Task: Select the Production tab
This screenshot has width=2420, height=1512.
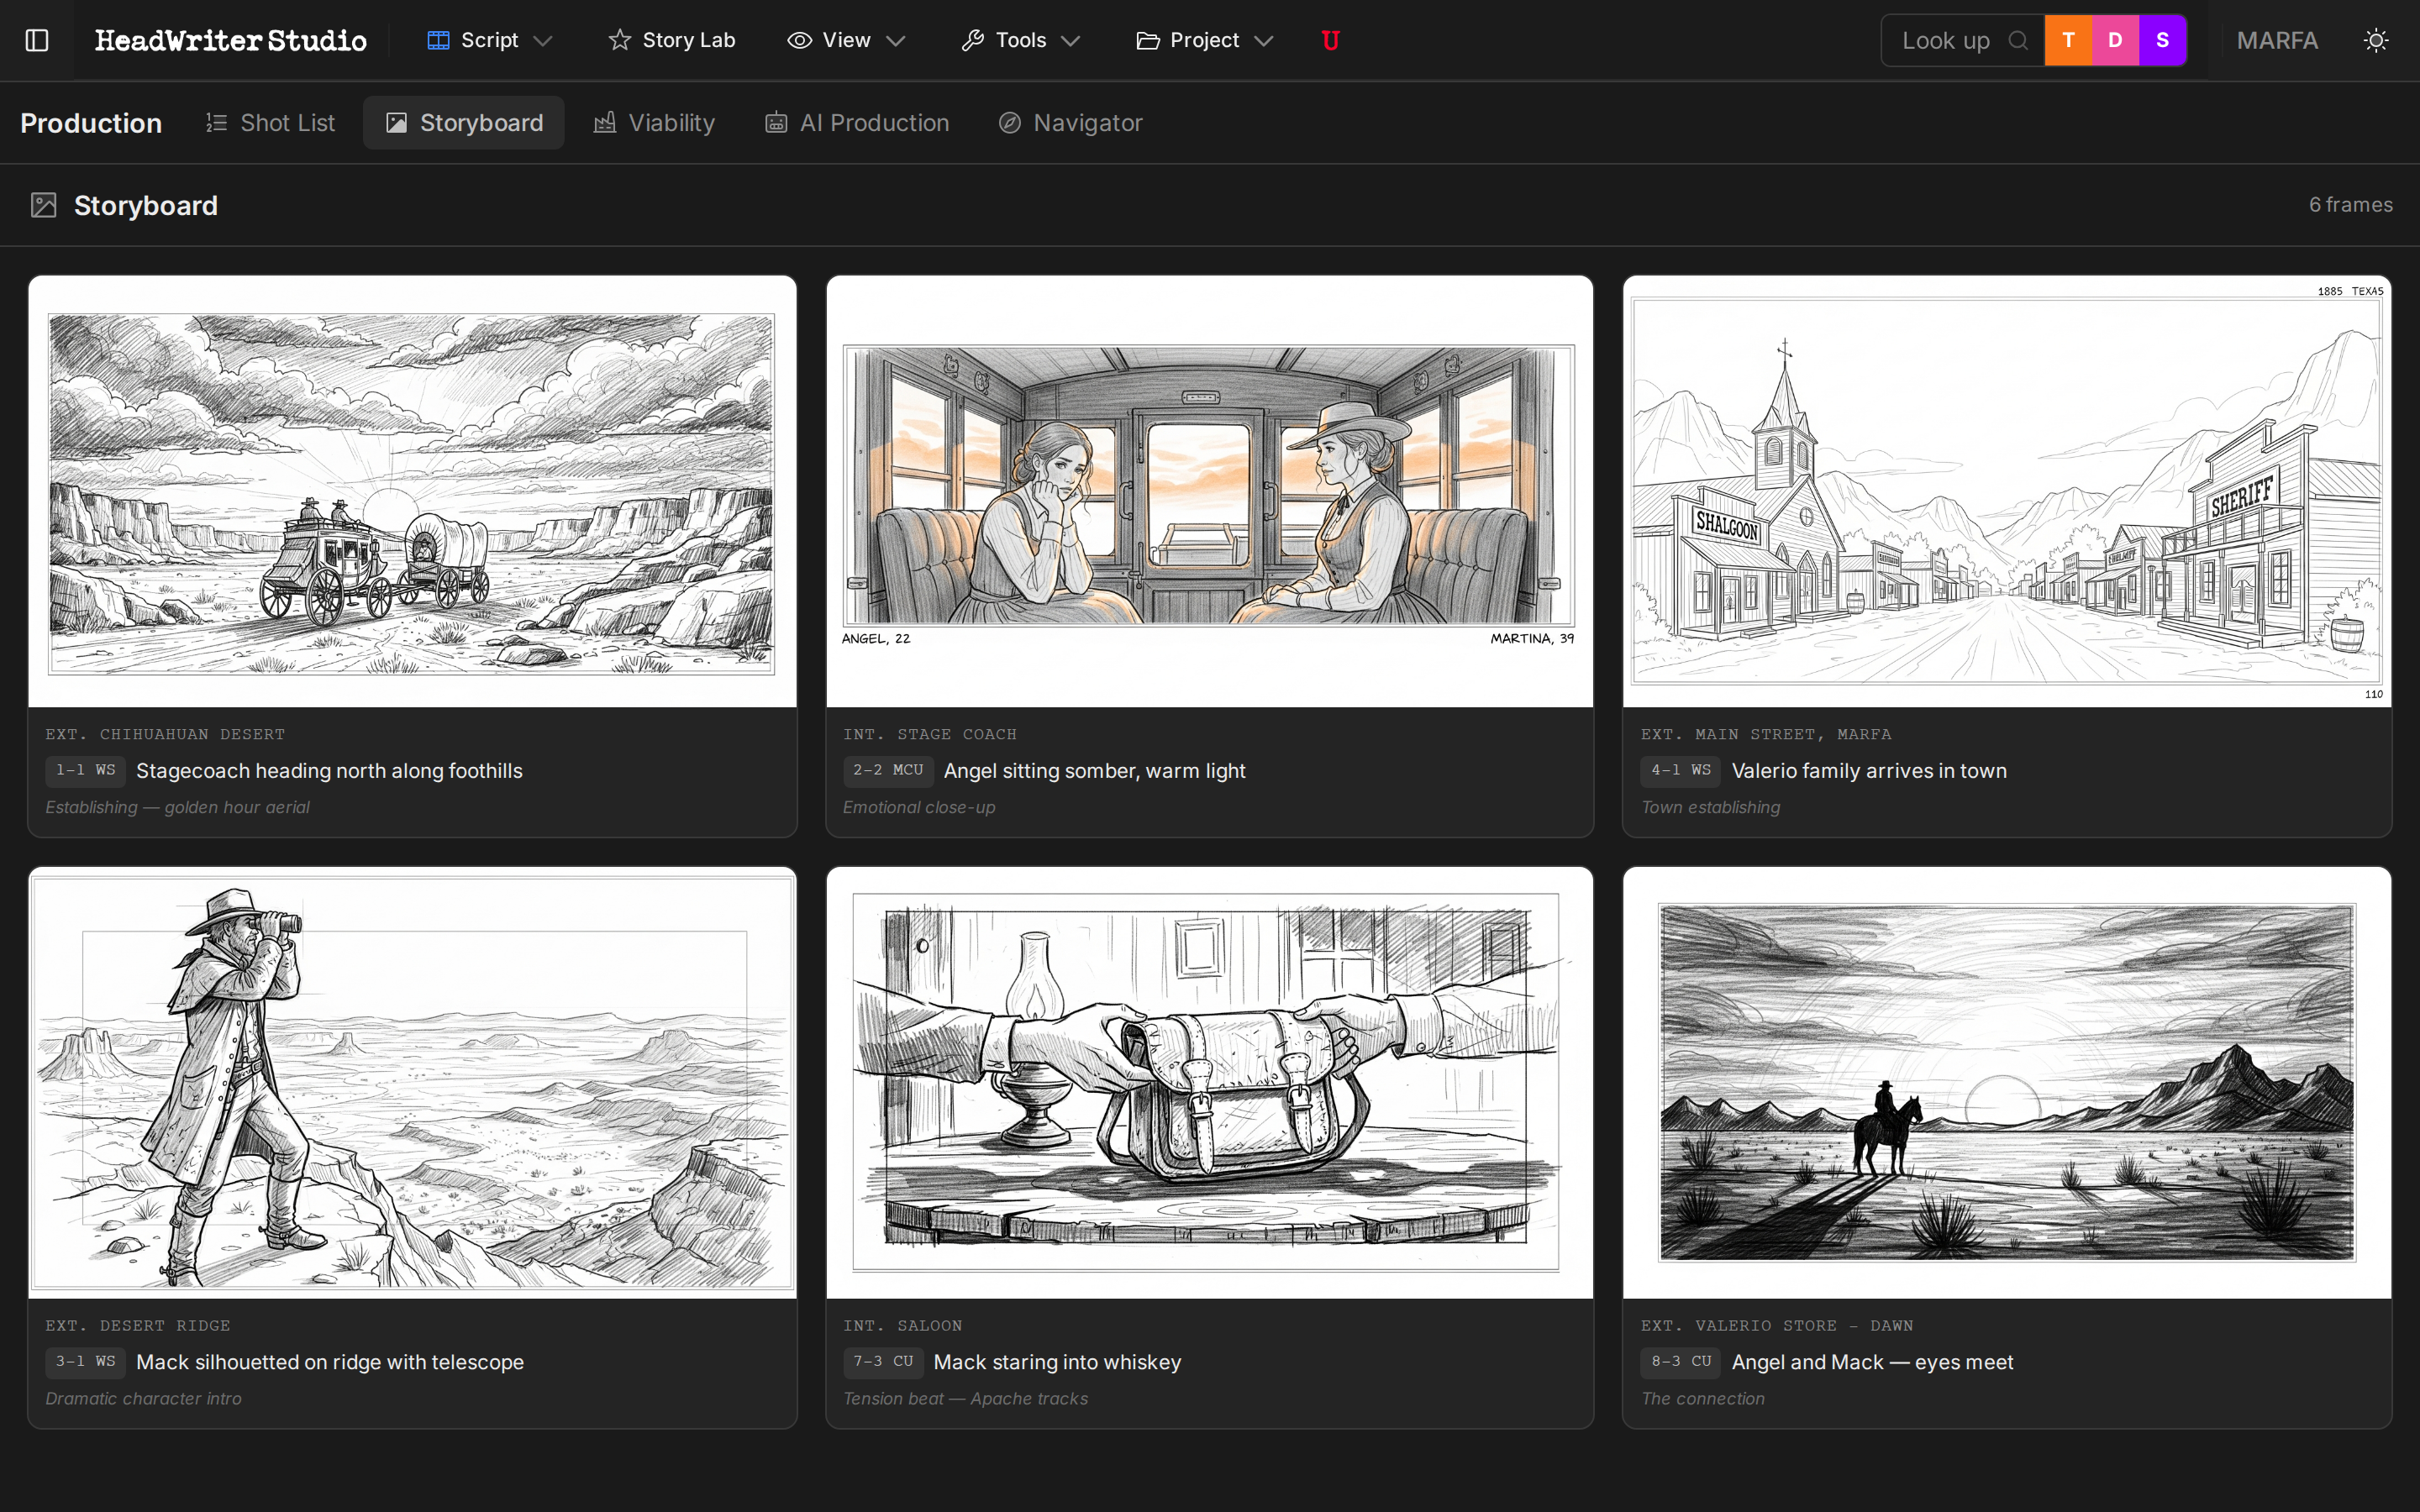Action: click(91, 122)
